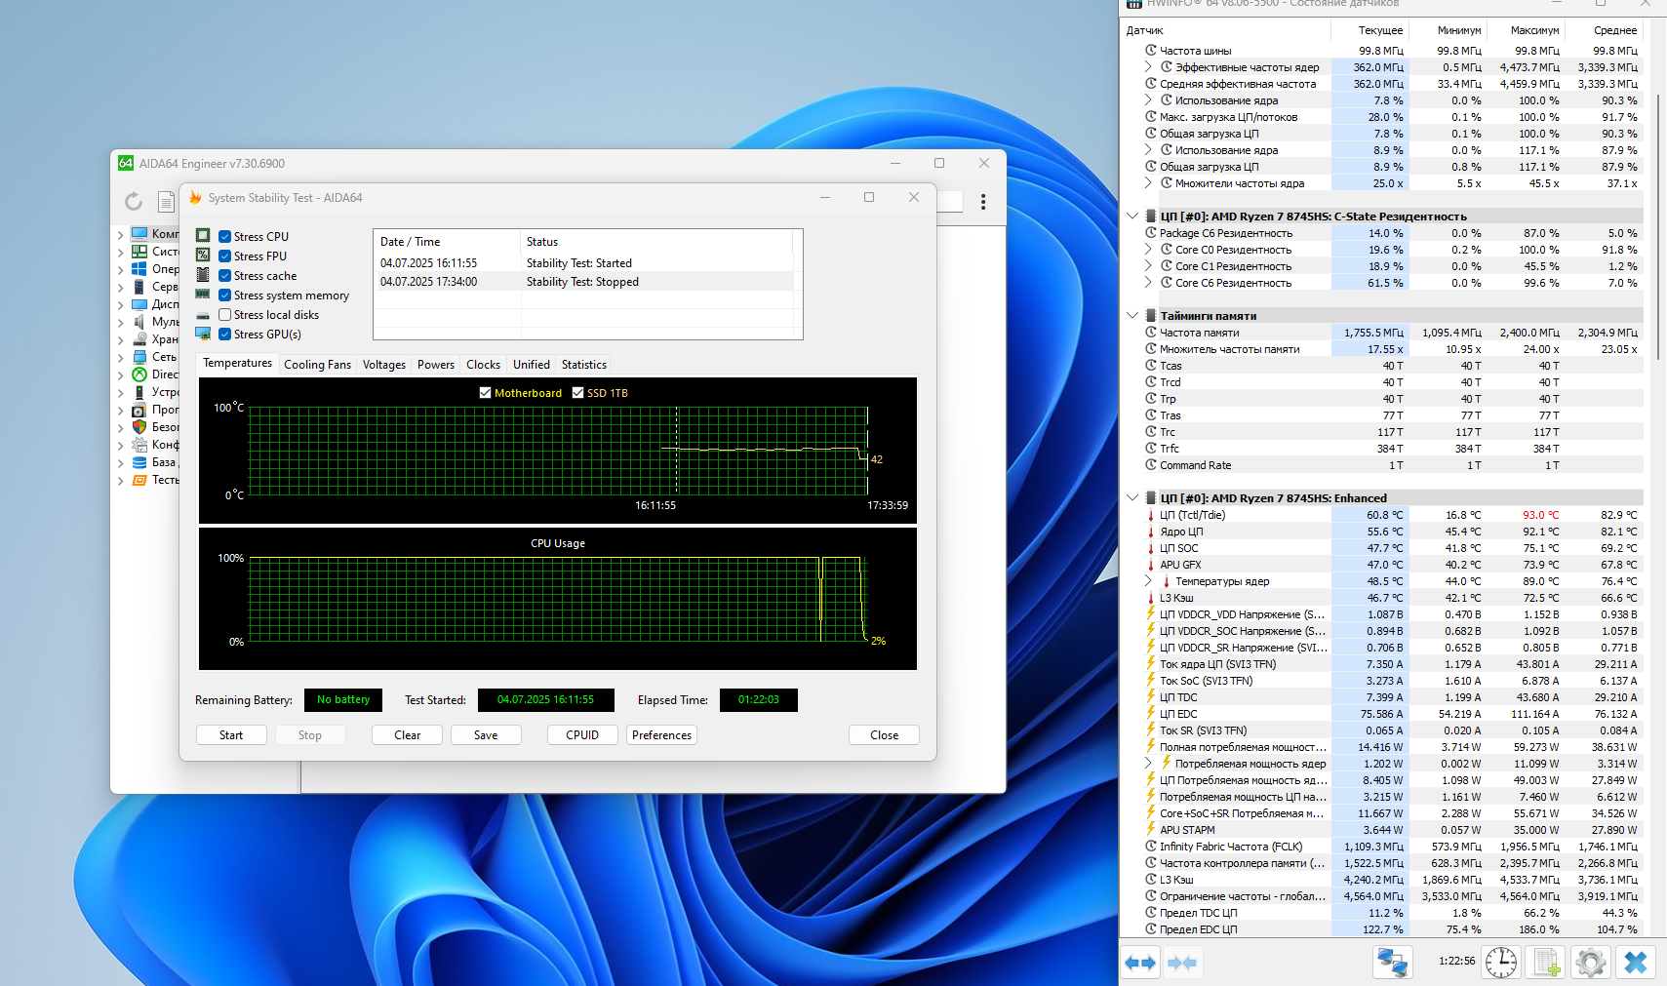Click the HWiNFO clock reset timer icon
1667x986 pixels.
1501,963
